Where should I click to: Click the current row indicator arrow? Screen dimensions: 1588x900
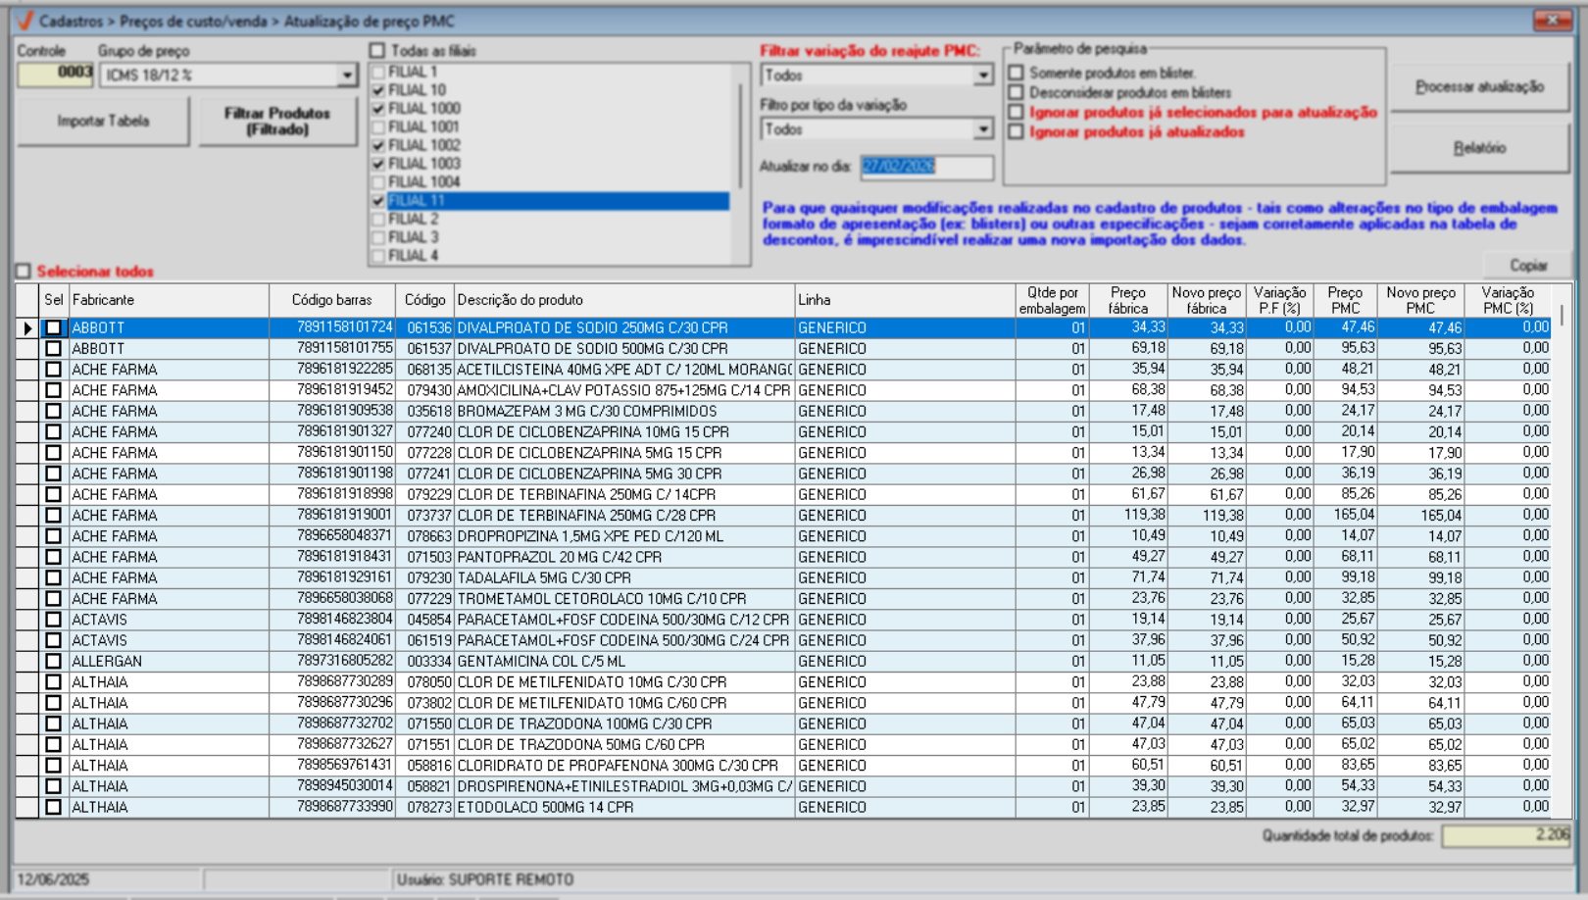click(x=27, y=328)
